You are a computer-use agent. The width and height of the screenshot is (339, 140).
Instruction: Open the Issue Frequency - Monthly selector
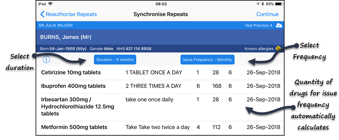207,59
